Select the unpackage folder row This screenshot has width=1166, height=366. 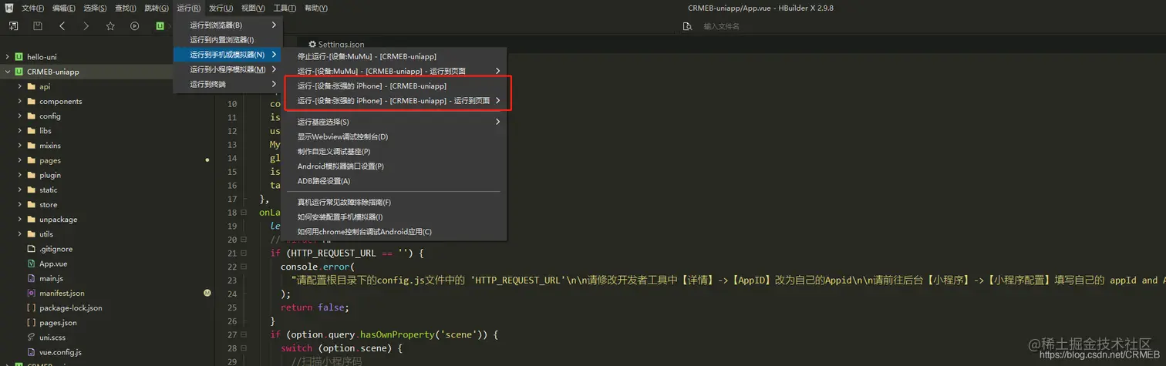click(107, 220)
